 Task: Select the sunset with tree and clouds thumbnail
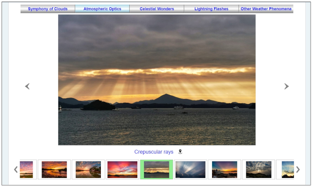(88, 170)
